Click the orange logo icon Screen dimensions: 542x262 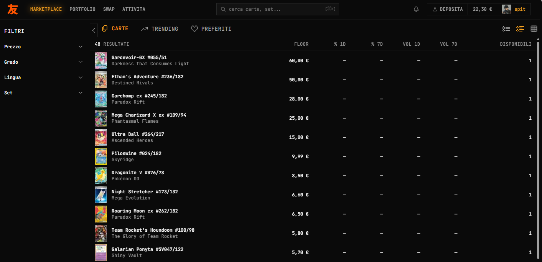[x=13, y=9]
